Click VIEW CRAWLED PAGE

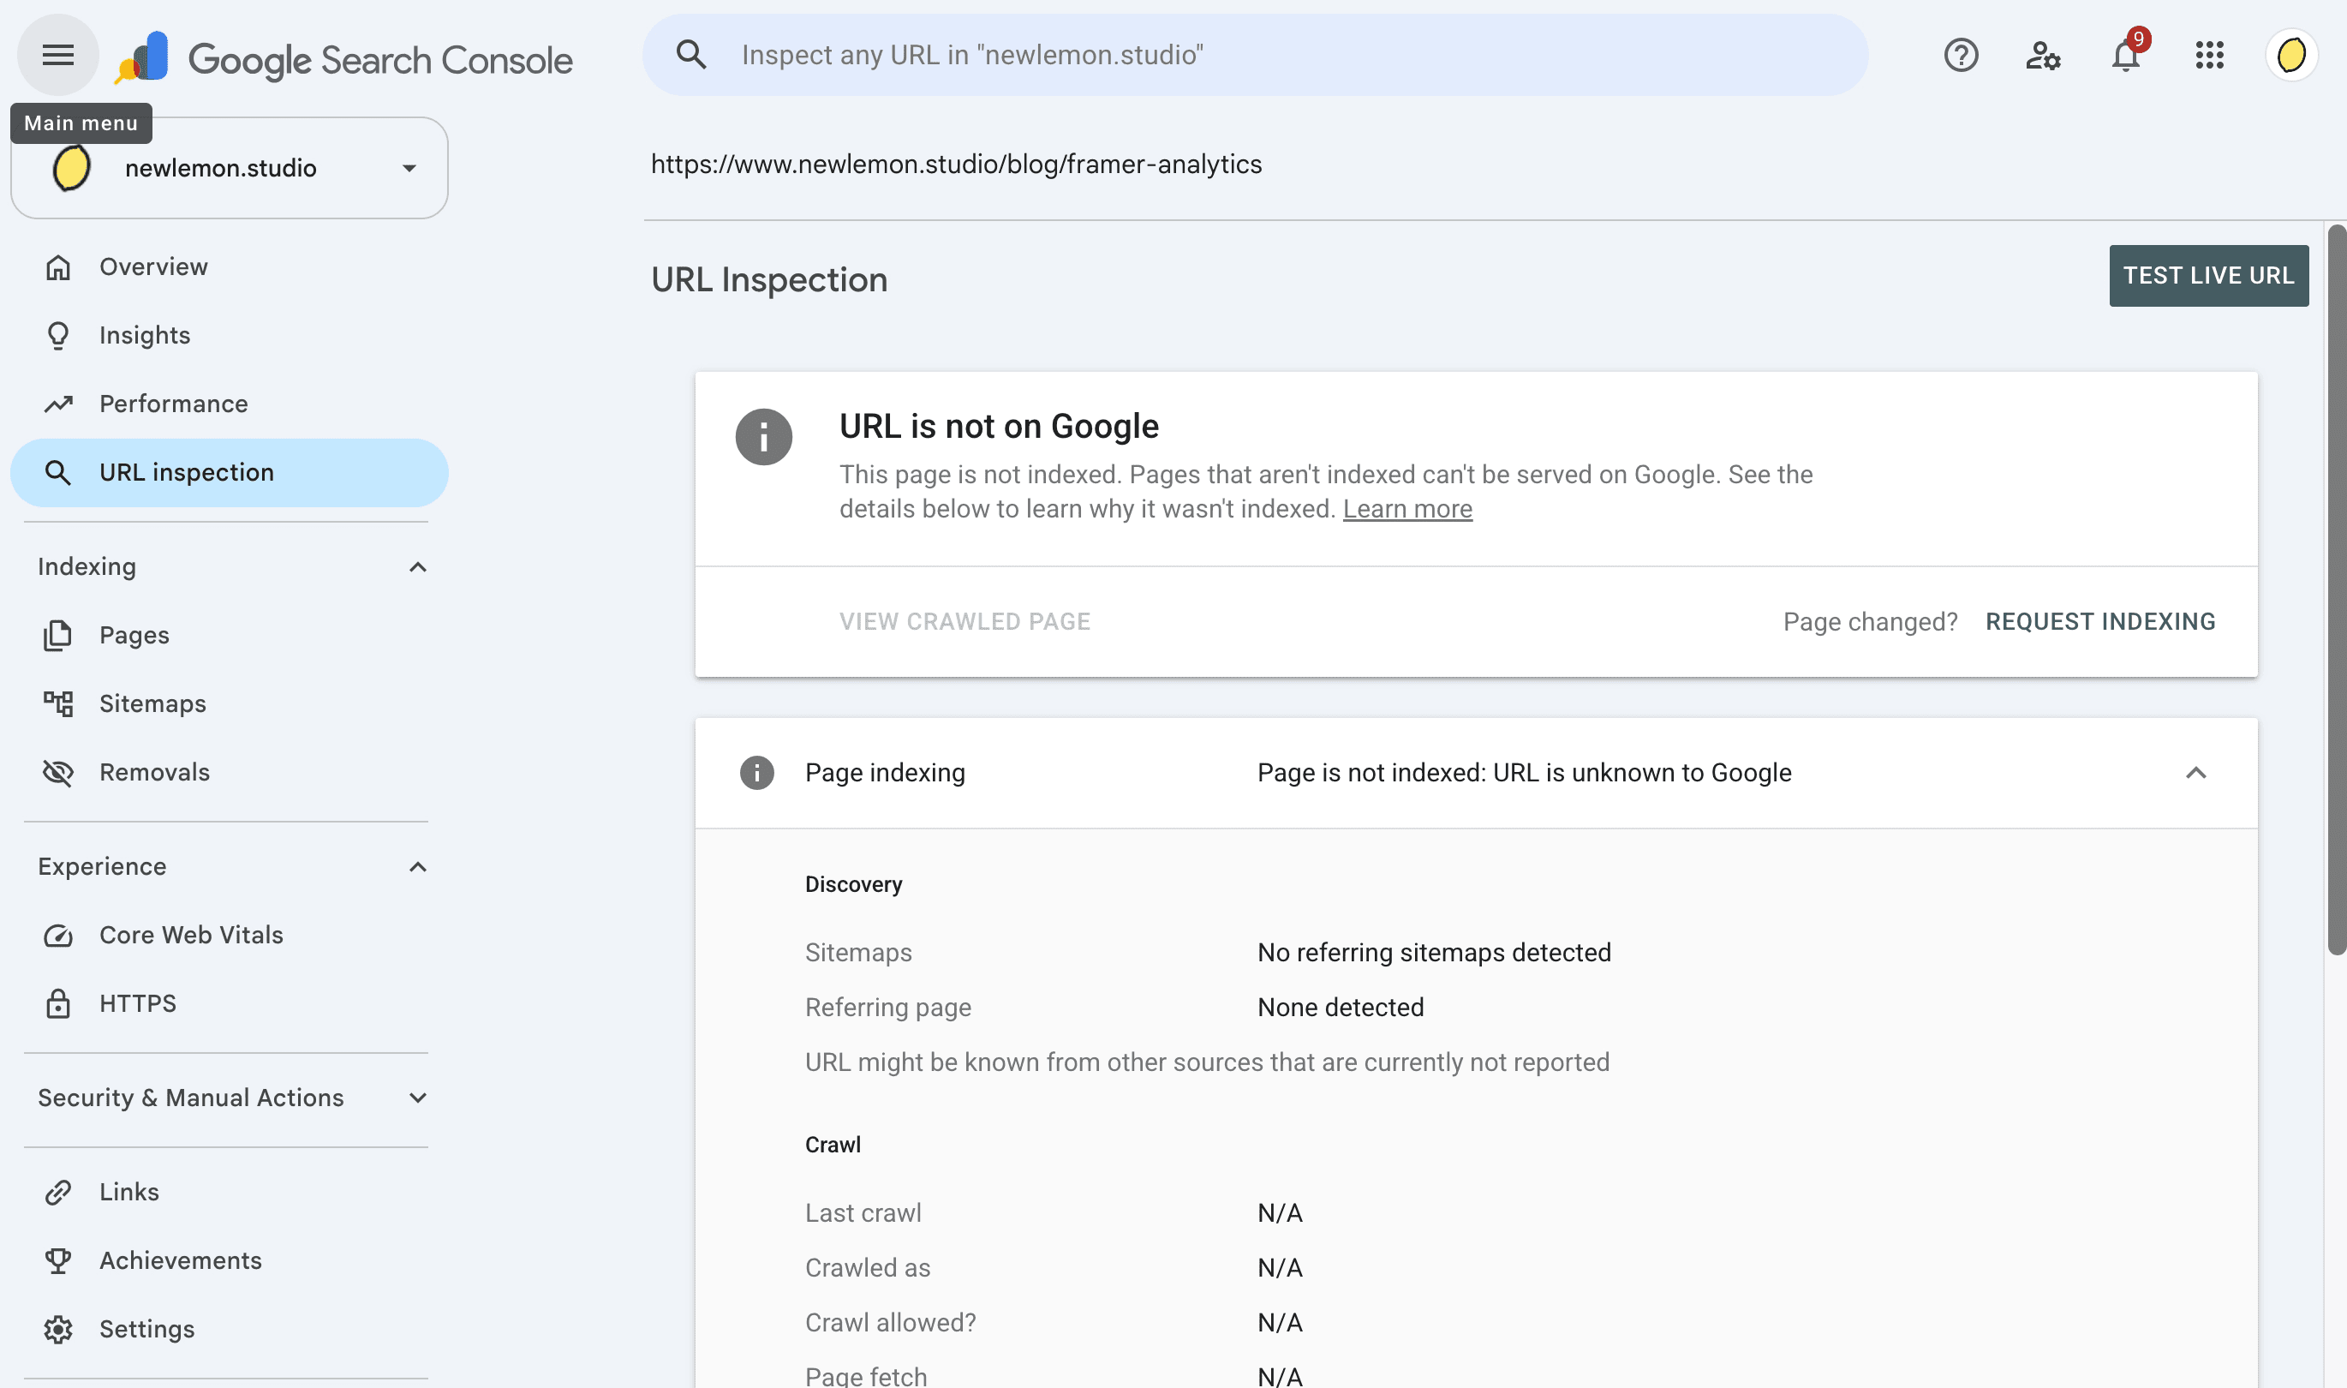(x=964, y=622)
